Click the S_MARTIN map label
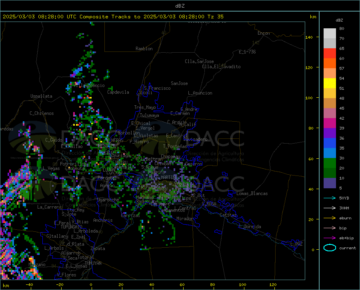The image size is (360, 290). tap(166, 178)
